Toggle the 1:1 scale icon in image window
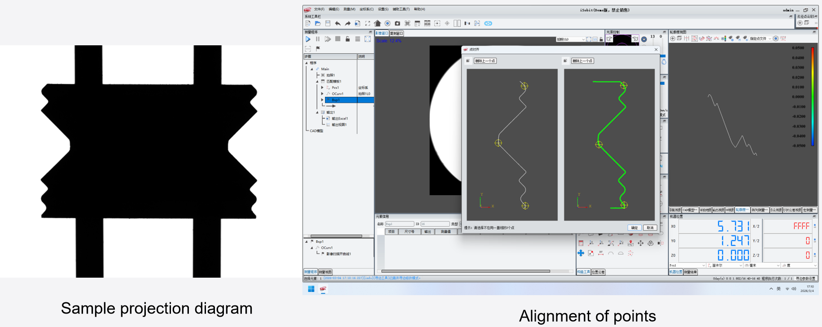The image size is (822, 327). (x=595, y=39)
